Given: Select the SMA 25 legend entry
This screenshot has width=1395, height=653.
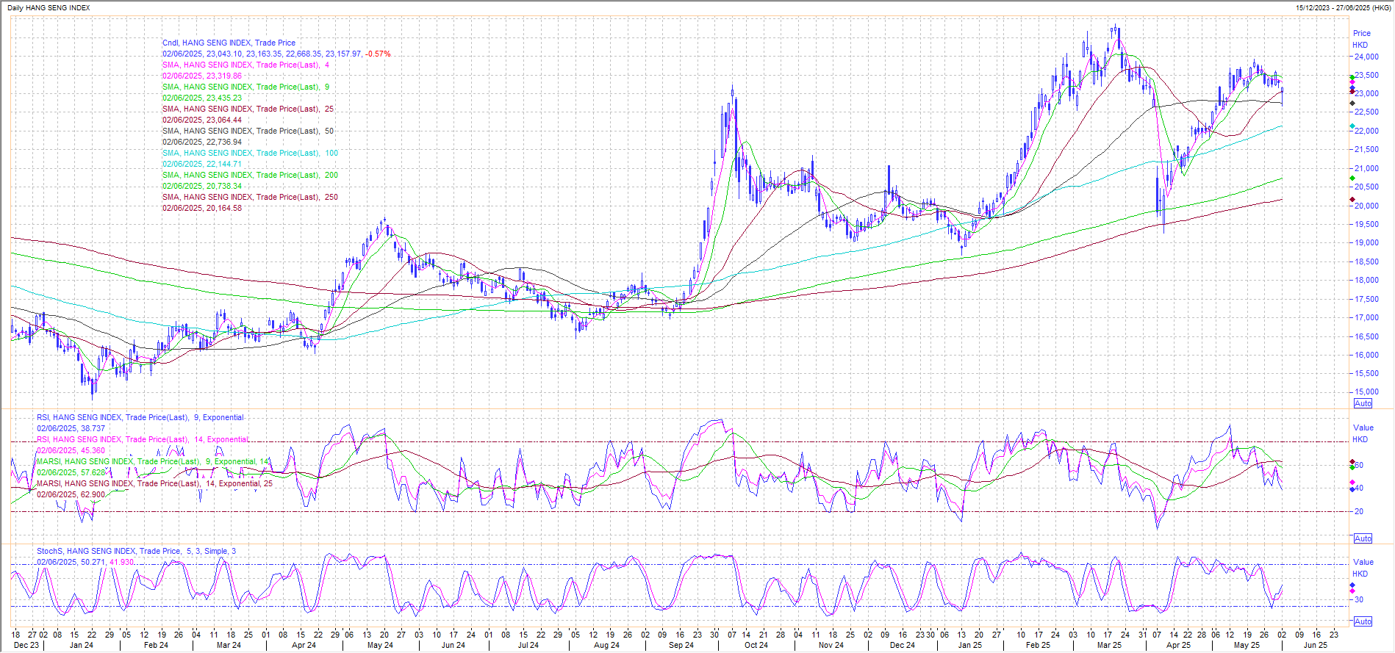Looking at the screenshot, I should click(248, 109).
